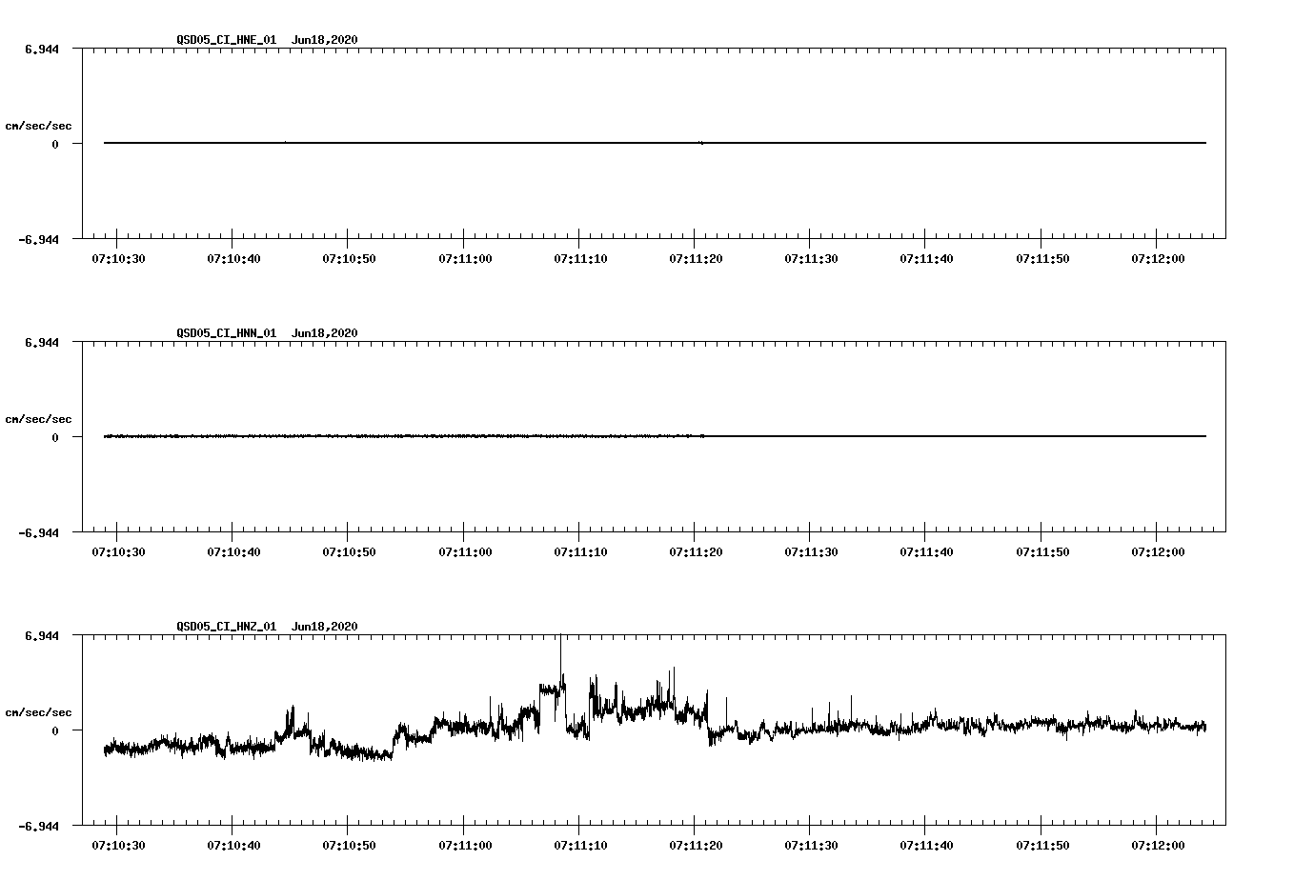Click 07:10:30 time label under HNZ plot

pos(117,846)
